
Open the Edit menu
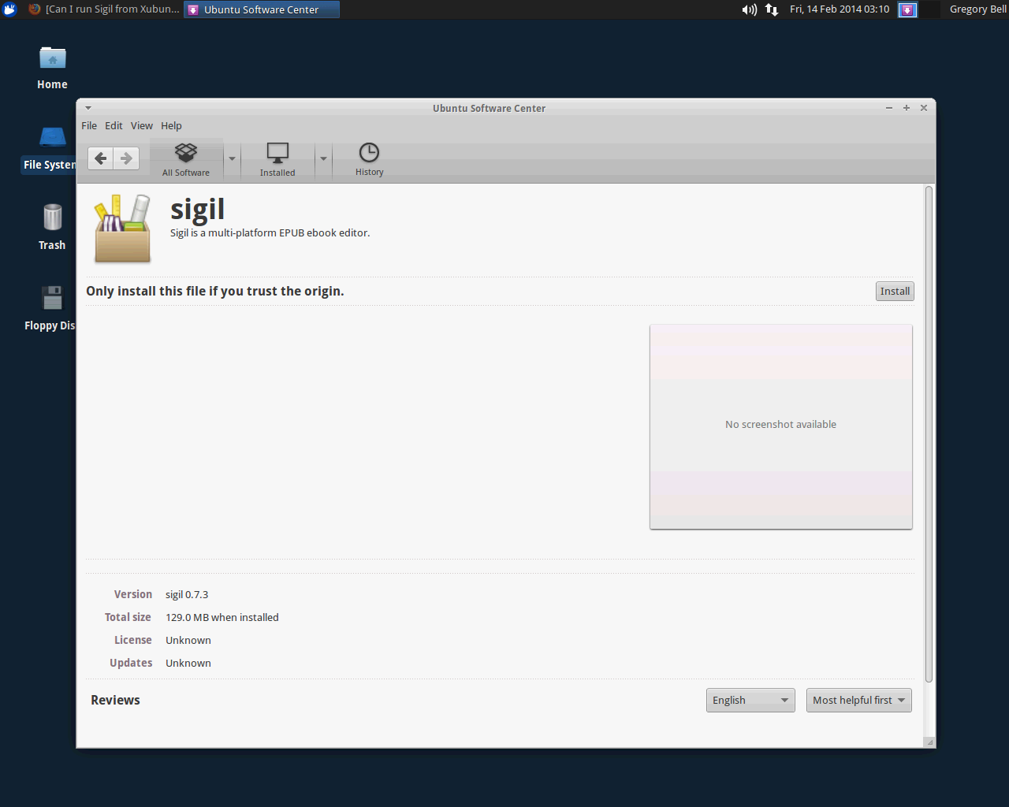click(x=114, y=125)
